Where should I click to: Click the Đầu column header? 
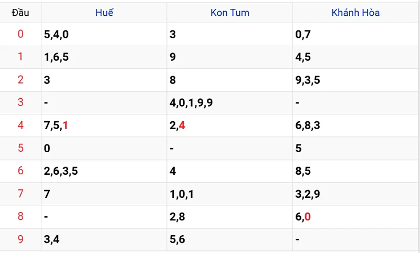[20, 13]
